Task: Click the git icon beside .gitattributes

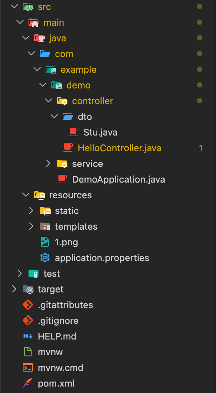Action: pos(27,305)
